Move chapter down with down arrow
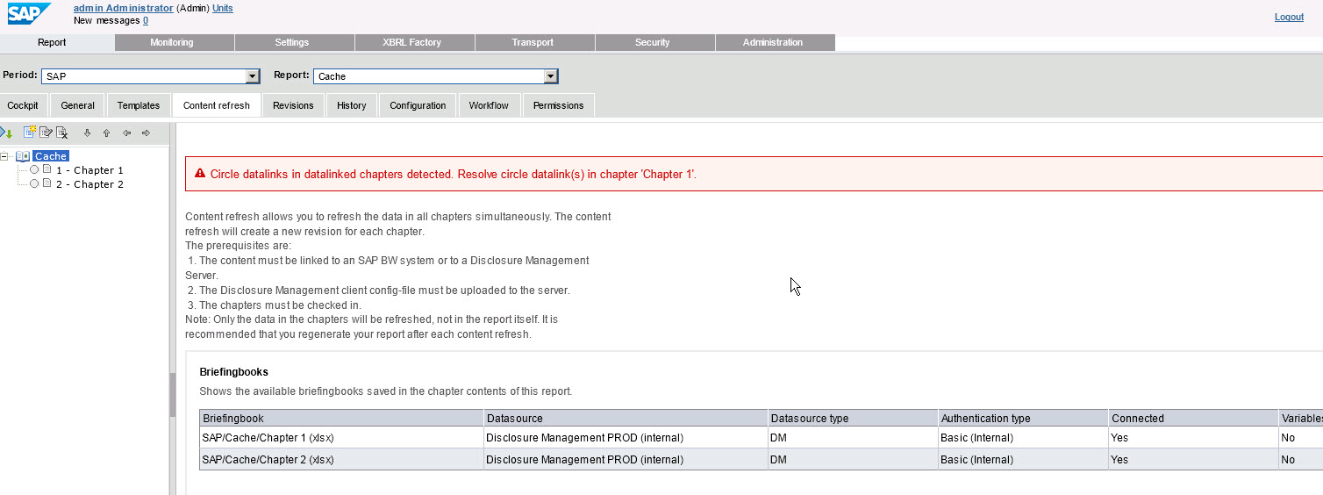1323x495 pixels. click(x=87, y=133)
